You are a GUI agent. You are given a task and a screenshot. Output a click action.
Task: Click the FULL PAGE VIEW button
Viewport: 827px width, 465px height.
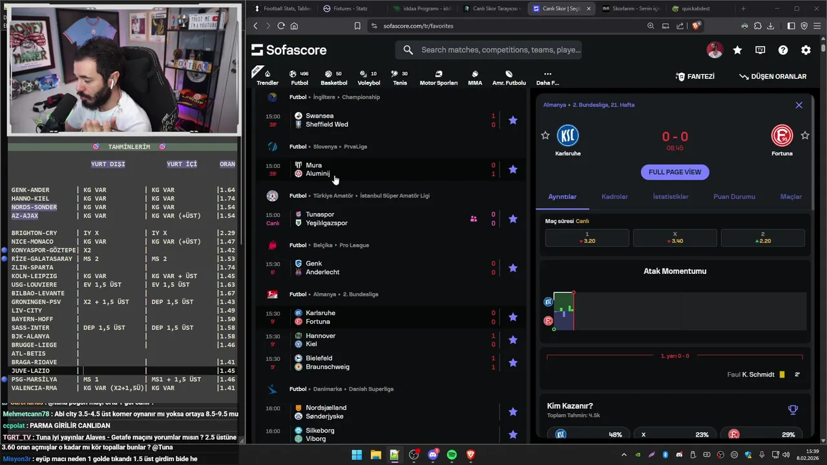coord(675,172)
